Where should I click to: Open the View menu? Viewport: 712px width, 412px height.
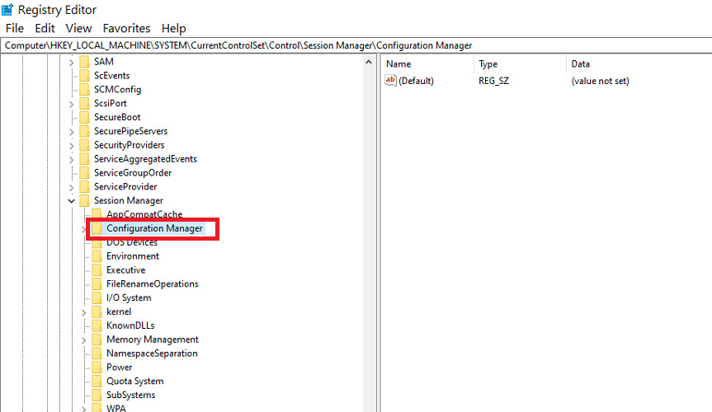click(78, 28)
